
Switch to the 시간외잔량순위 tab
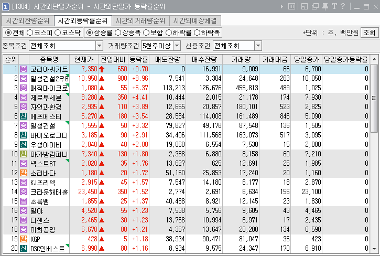(27, 21)
